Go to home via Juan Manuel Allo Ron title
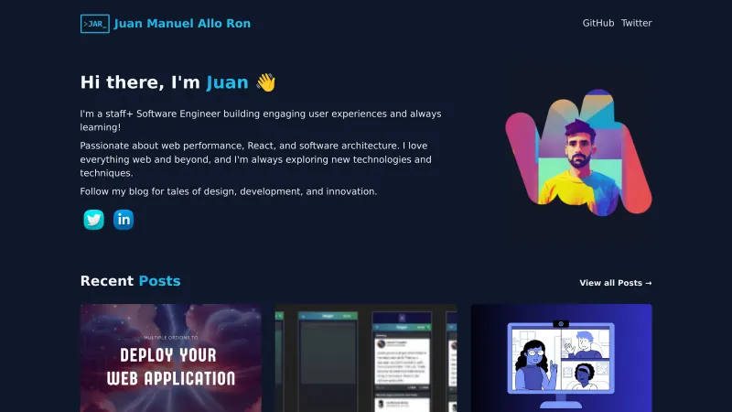Image resolution: width=732 pixels, height=412 pixels. (182, 24)
